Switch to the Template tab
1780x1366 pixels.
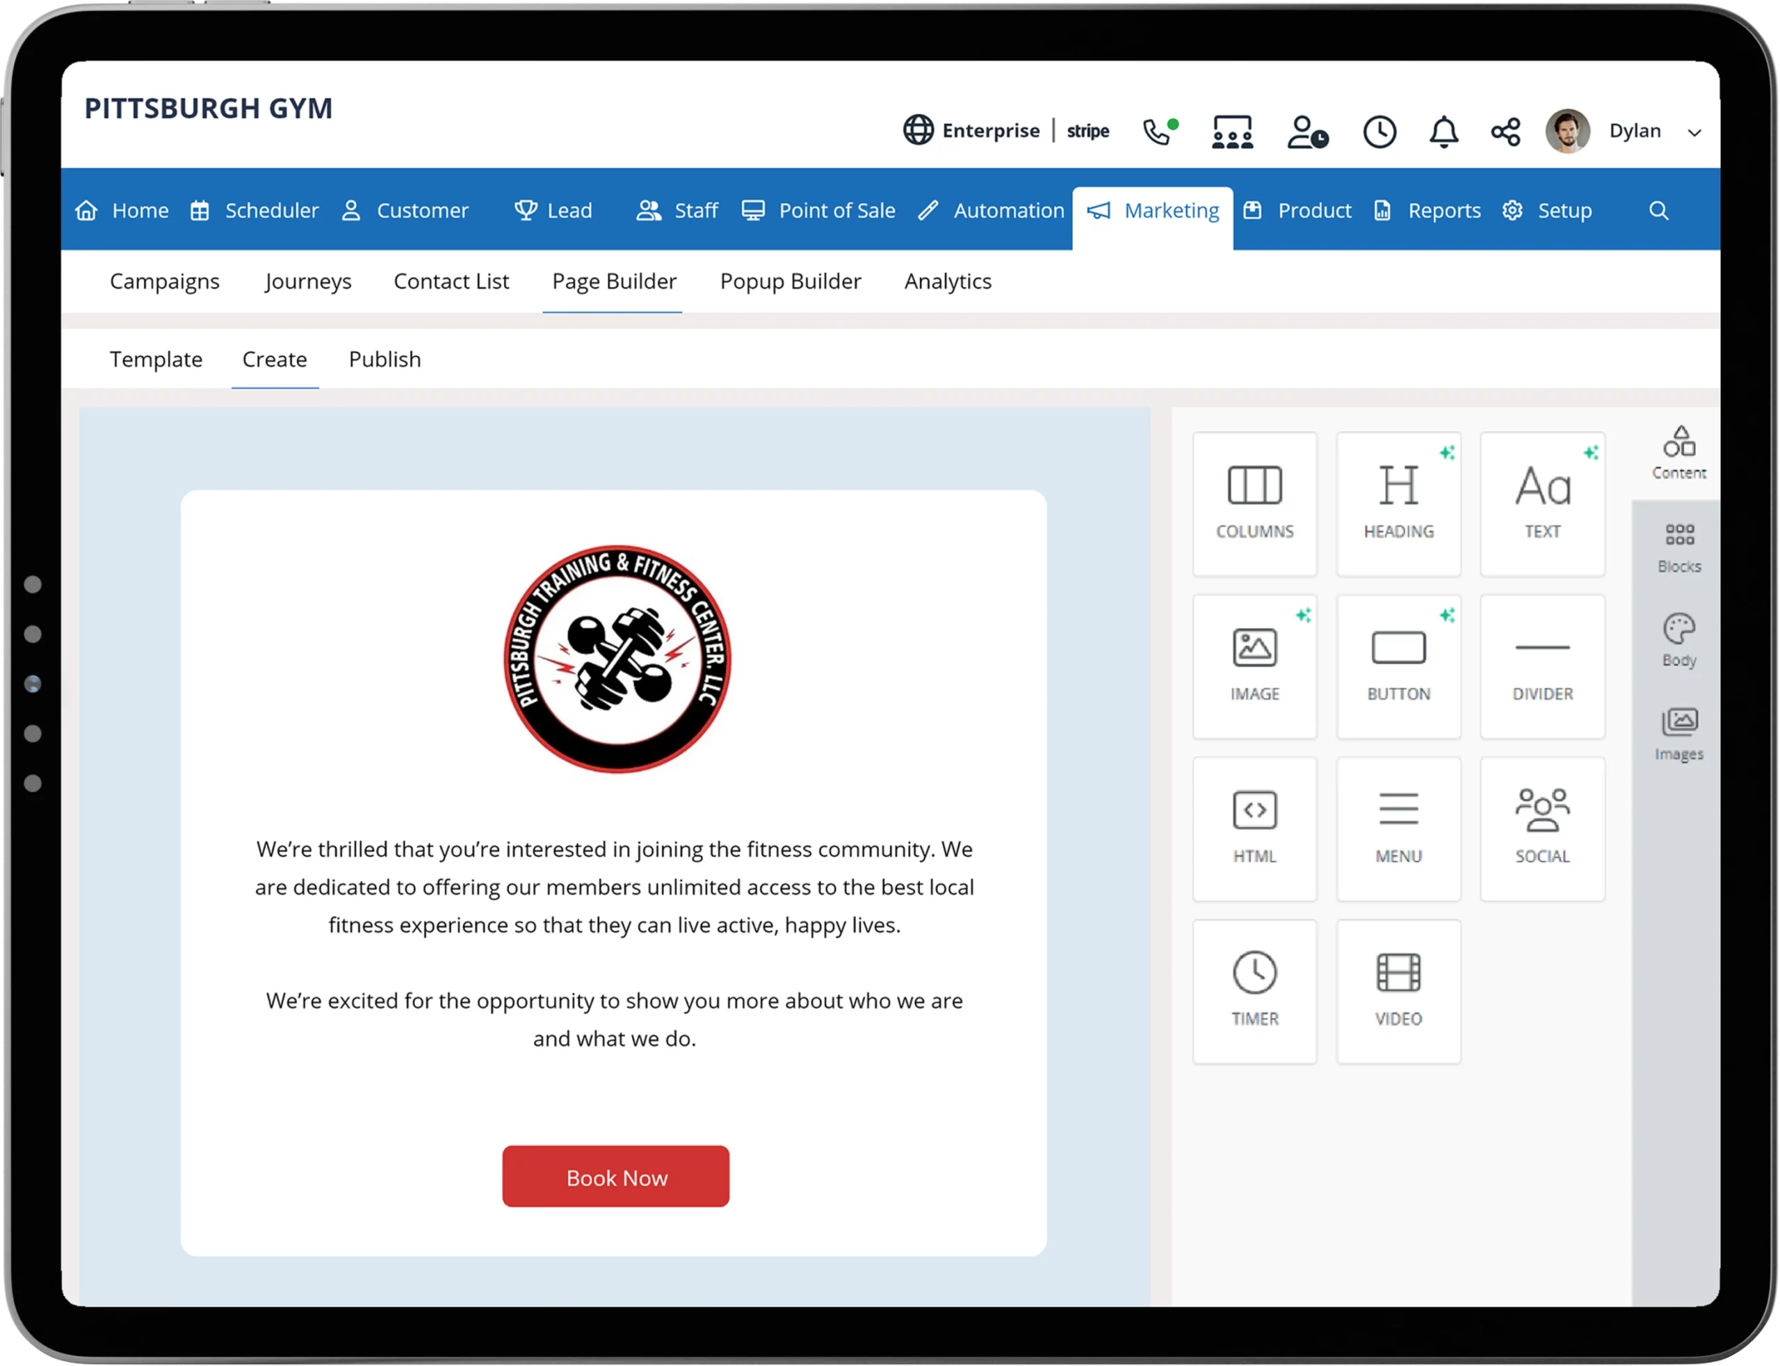155,359
